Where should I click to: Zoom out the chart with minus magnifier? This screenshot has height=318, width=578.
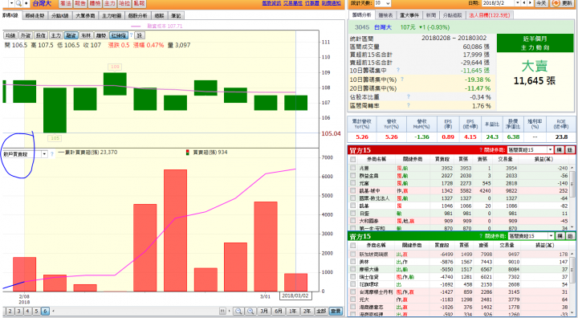point(238,311)
